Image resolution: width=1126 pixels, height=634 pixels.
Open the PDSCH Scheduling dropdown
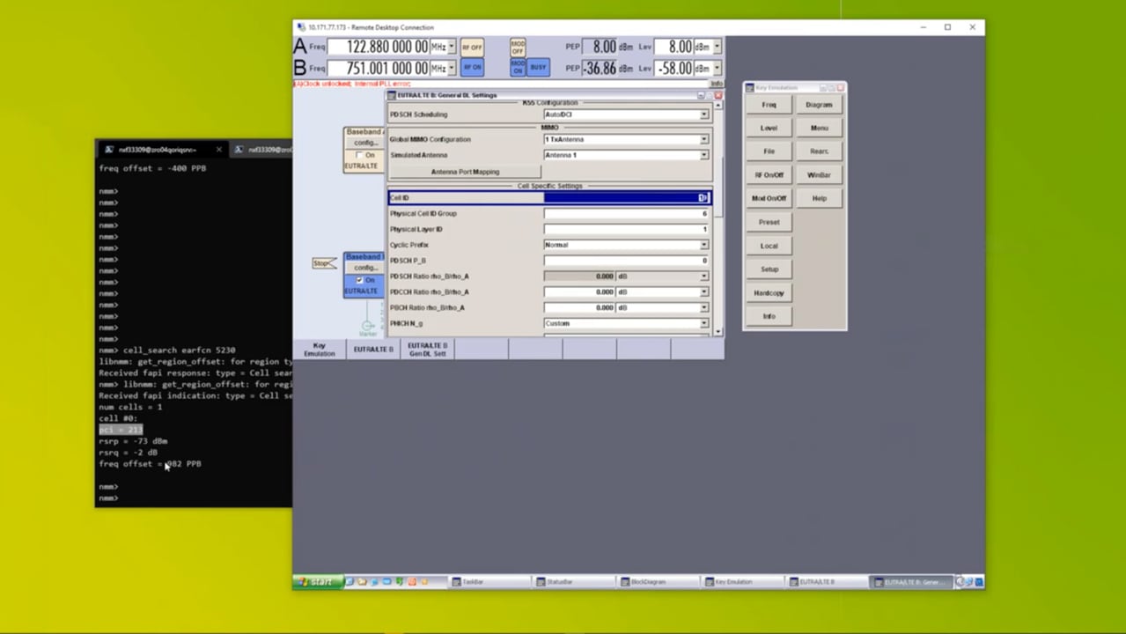[703, 114]
